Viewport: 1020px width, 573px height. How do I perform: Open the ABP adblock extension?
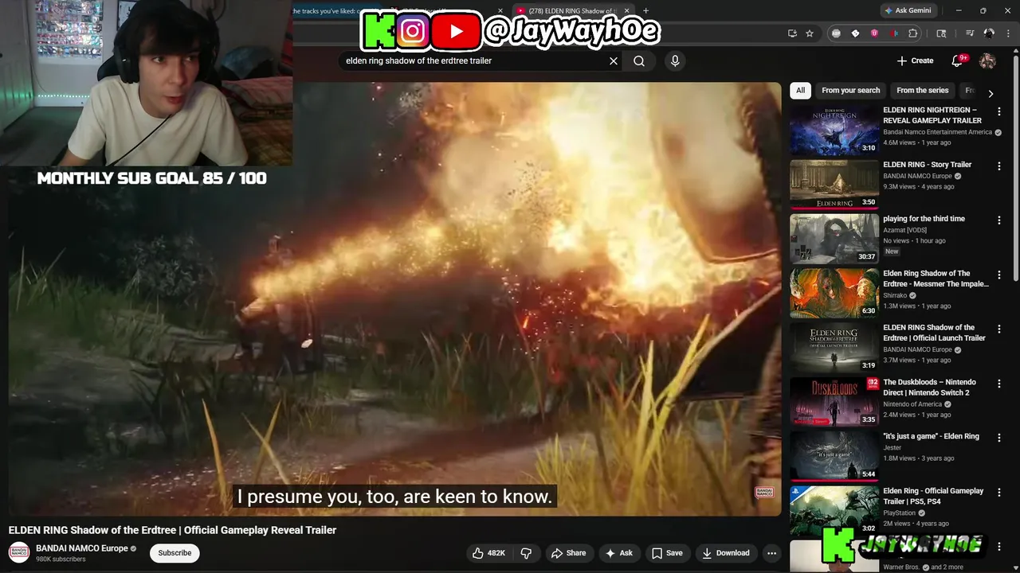pos(836,33)
